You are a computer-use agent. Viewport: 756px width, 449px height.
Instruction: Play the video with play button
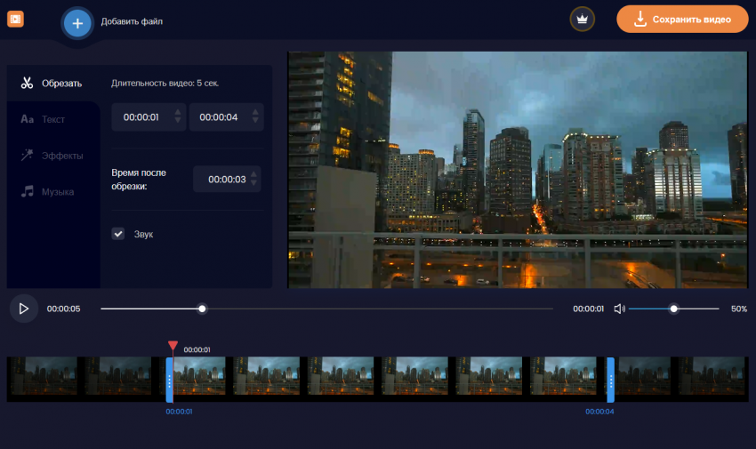tap(24, 309)
